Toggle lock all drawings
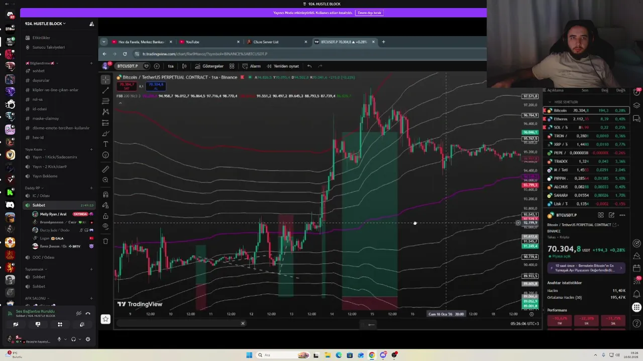Viewport: 643px width, 361px height. (x=105, y=216)
